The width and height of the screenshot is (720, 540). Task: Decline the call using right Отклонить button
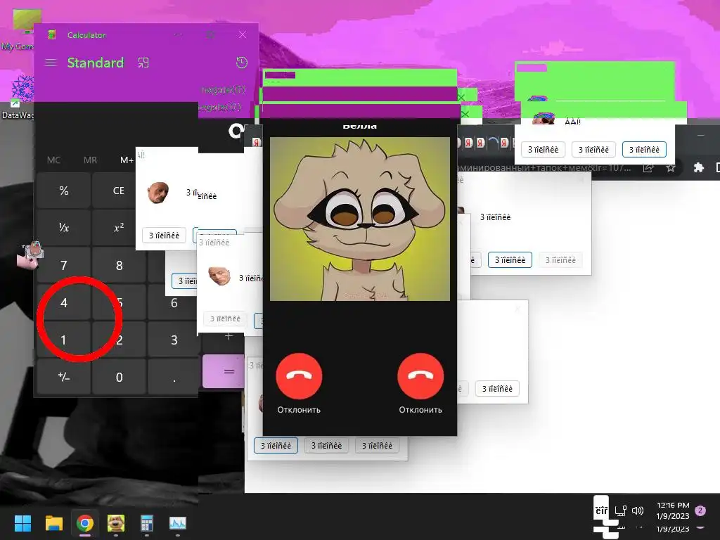coord(420,376)
